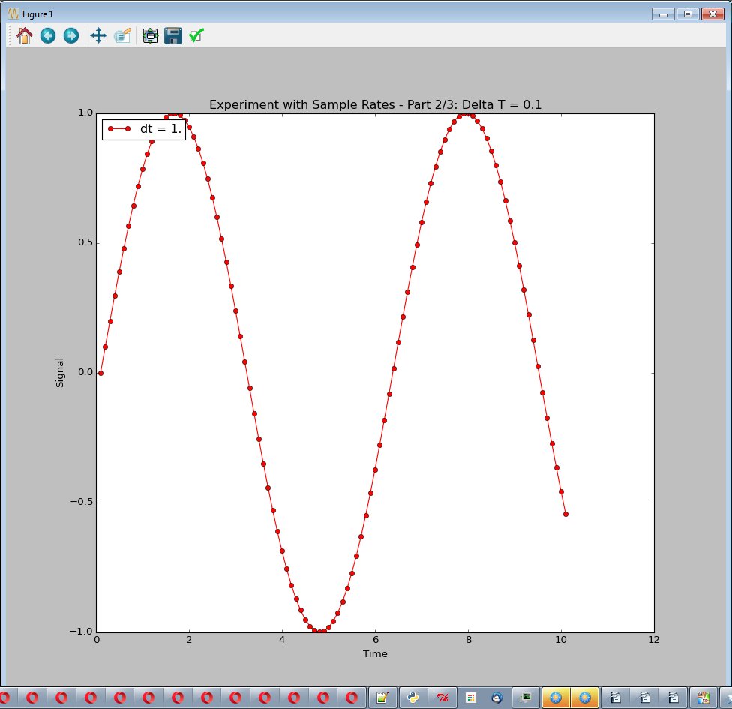The width and height of the screenshot is (732, 709).
Task: Save the figure with floppy icon
Action: pos(173,35)
